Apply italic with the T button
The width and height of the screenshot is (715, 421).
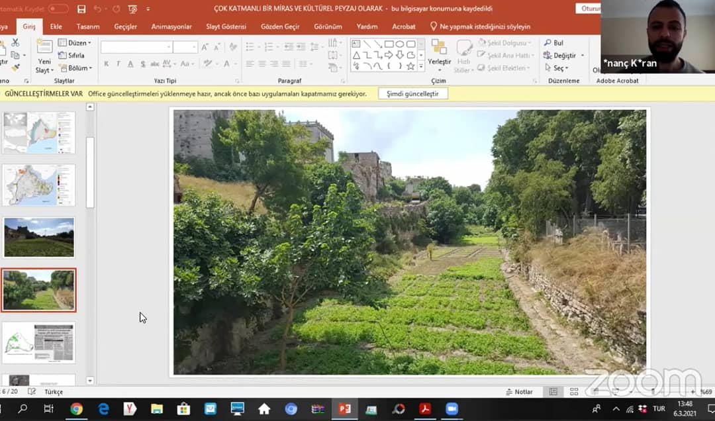click(x=118, y=64)
